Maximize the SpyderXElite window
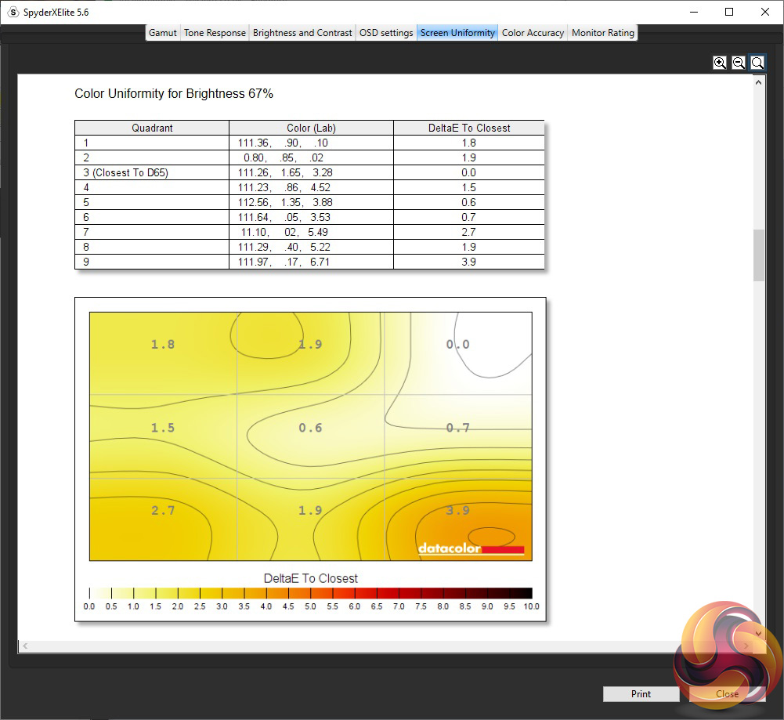Screen dimensions: 784x720 pyautogui.click(x=729, y=12)
